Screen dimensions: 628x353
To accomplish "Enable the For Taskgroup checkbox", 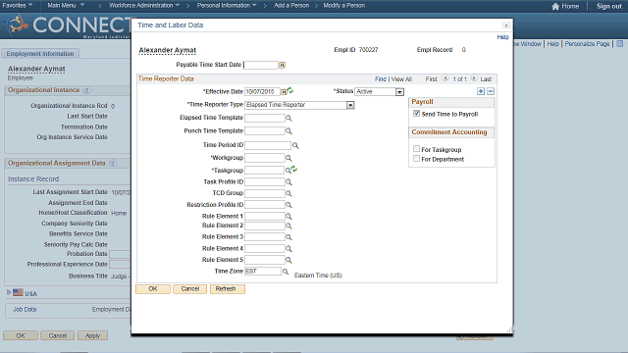I will (x=416, y=149).
